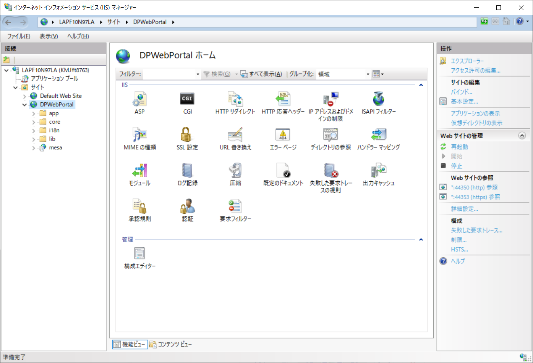Open the ファイル(F) menu
The image size is (533, 363).
19,36
